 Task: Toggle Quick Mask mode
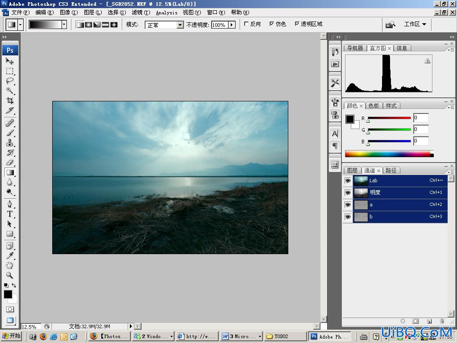[x=10, y=309]
